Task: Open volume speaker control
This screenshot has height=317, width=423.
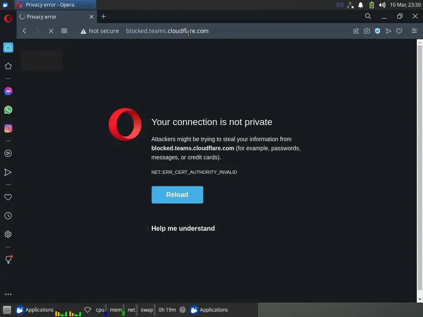Action: pyautogui.click(x=382, y=5)
